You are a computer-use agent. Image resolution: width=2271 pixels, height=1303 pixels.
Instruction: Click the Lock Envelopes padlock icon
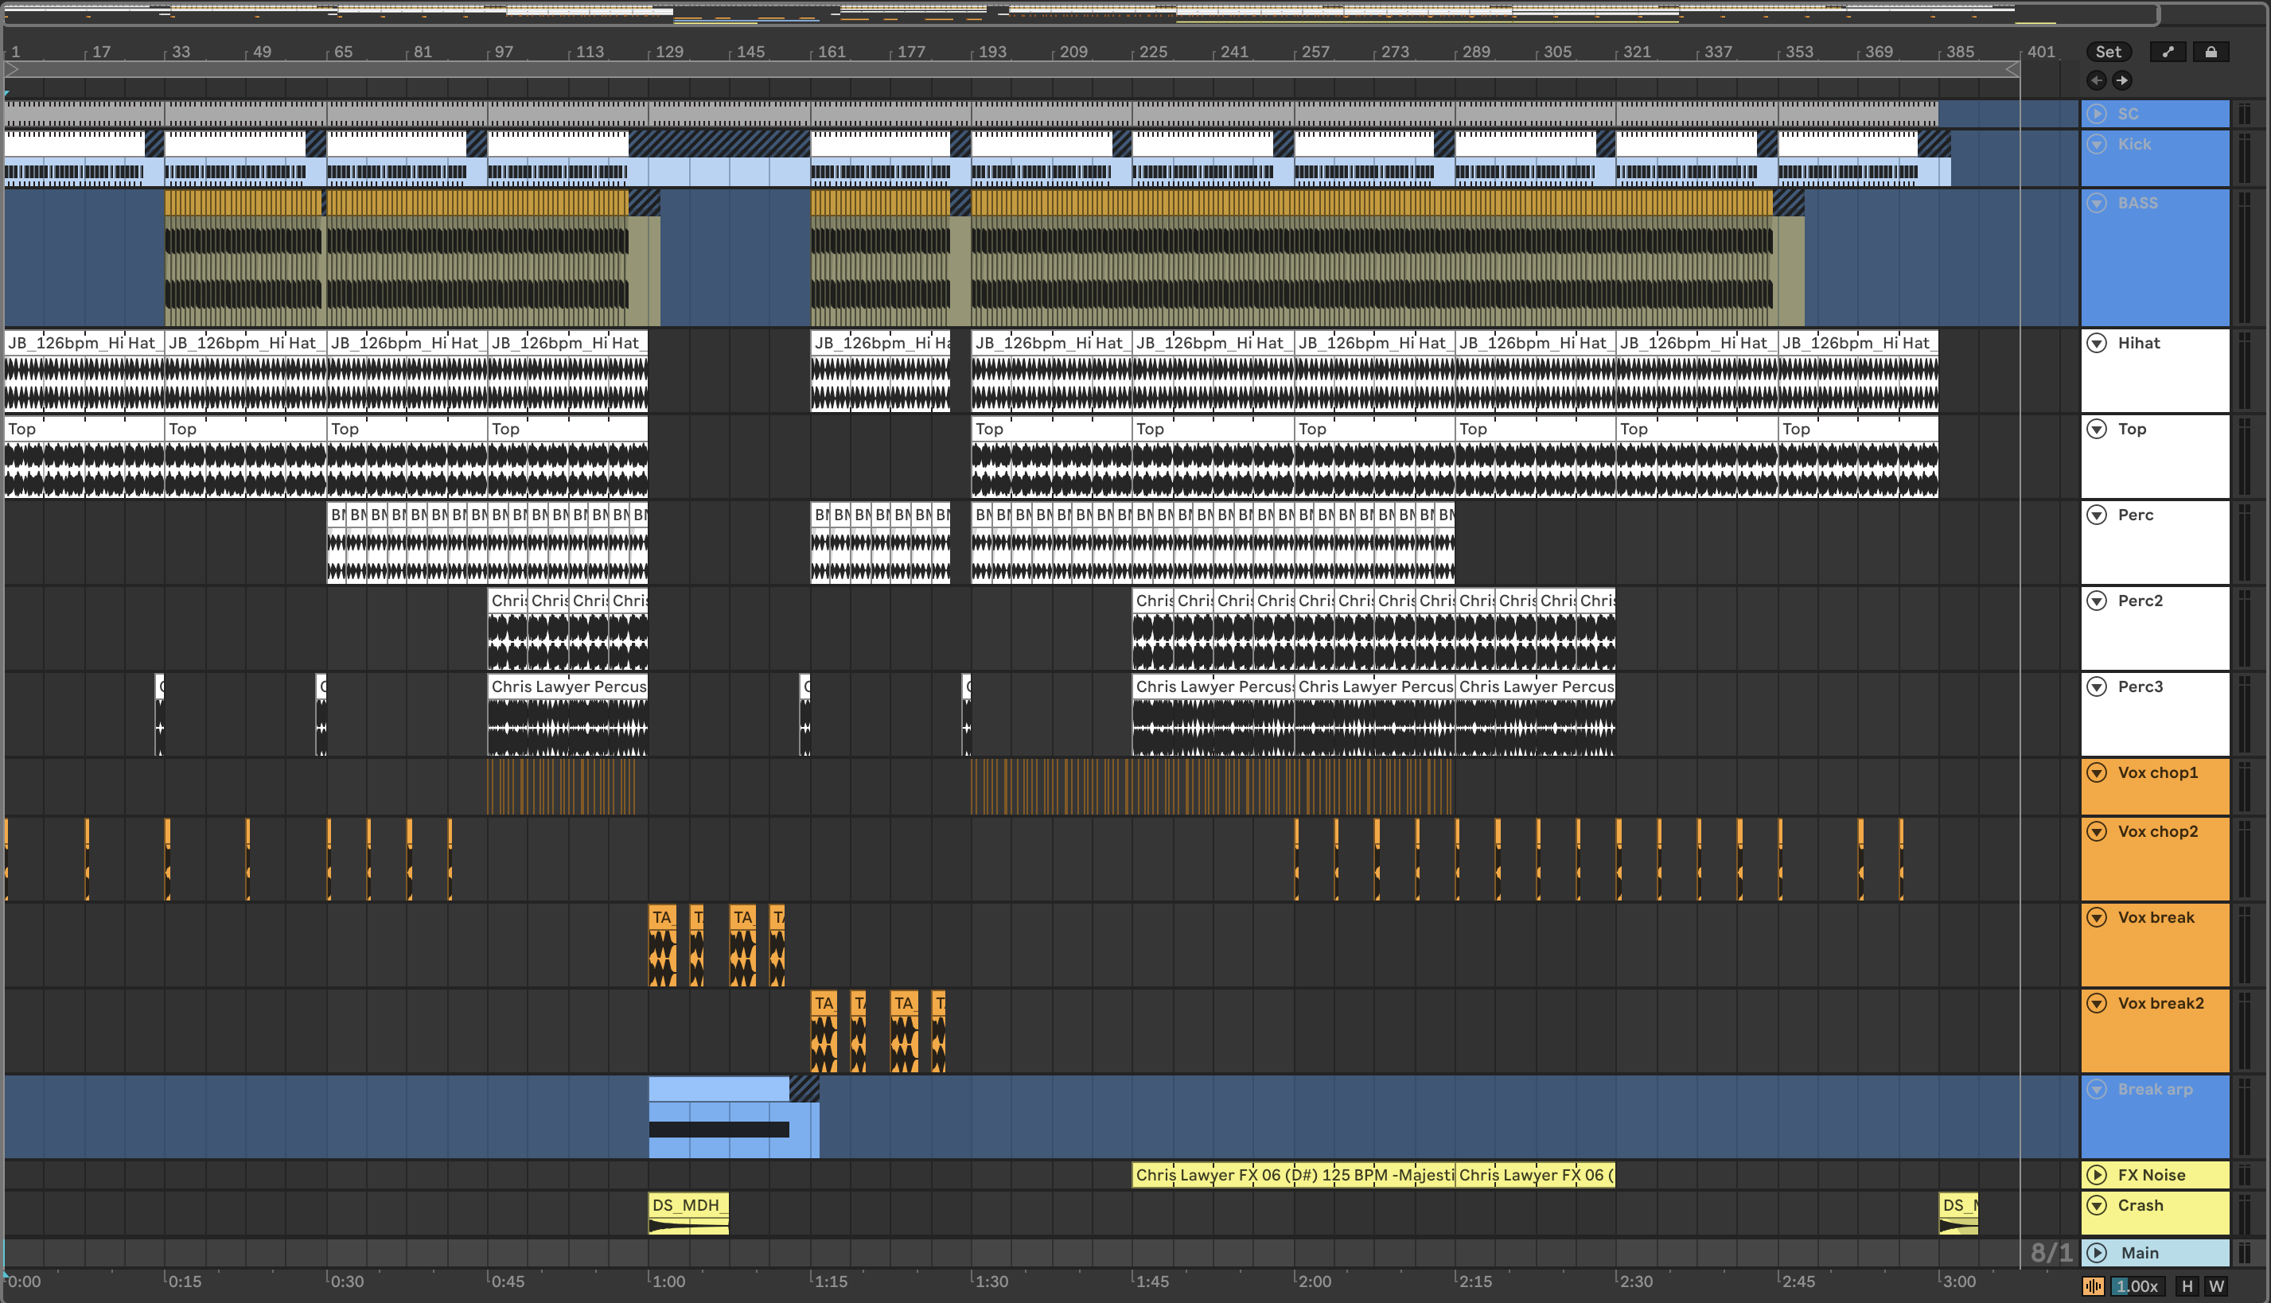(2211, 52)
